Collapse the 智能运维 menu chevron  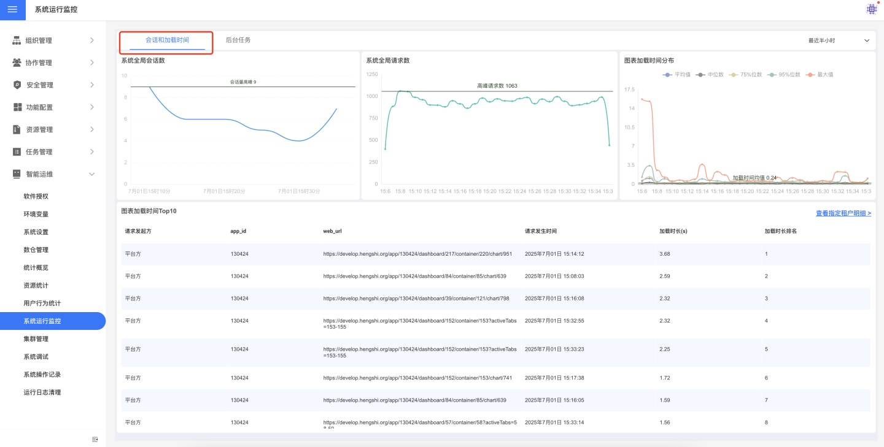point(91,174)
